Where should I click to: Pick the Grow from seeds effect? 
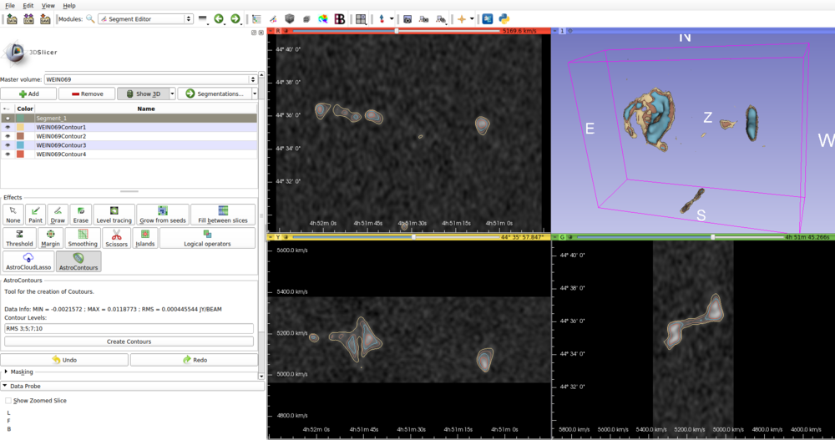[163, 215]
